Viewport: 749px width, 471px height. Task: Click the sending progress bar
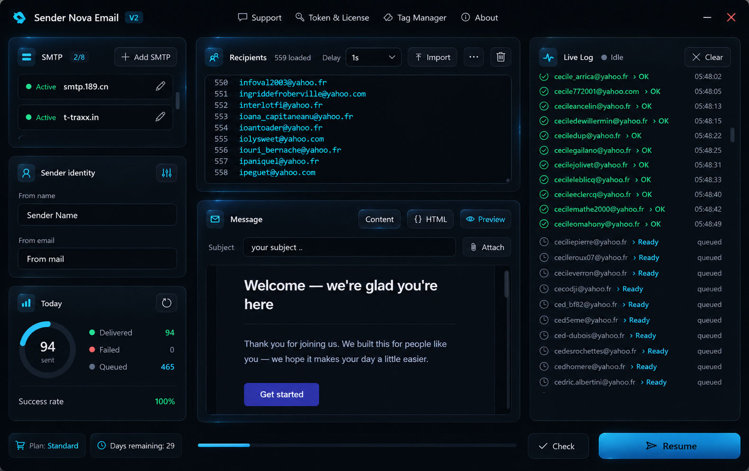[x=357, y=445]
